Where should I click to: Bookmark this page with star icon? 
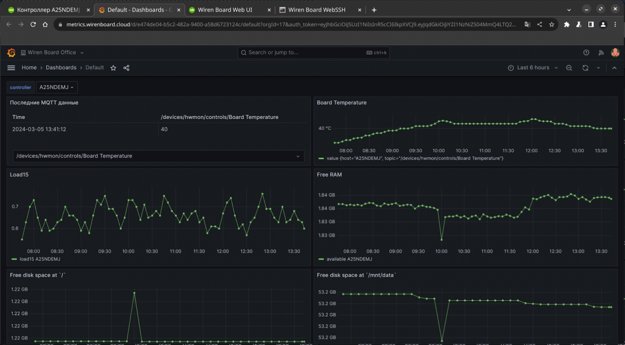coord(552,24)
